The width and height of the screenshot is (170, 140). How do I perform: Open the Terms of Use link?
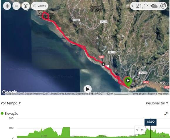138,94
